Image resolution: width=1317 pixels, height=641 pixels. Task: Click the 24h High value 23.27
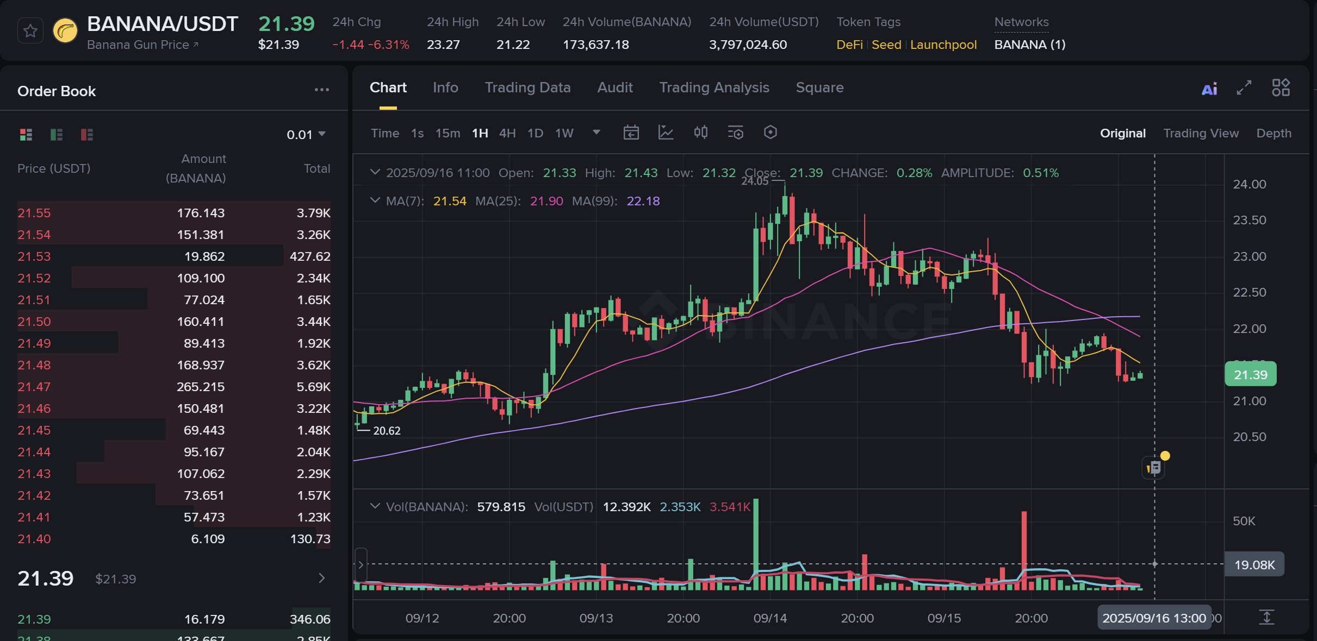443,45
